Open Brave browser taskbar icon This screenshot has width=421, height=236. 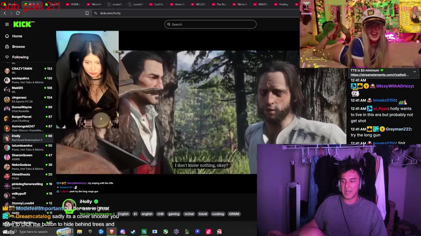(x=112, y=232)
